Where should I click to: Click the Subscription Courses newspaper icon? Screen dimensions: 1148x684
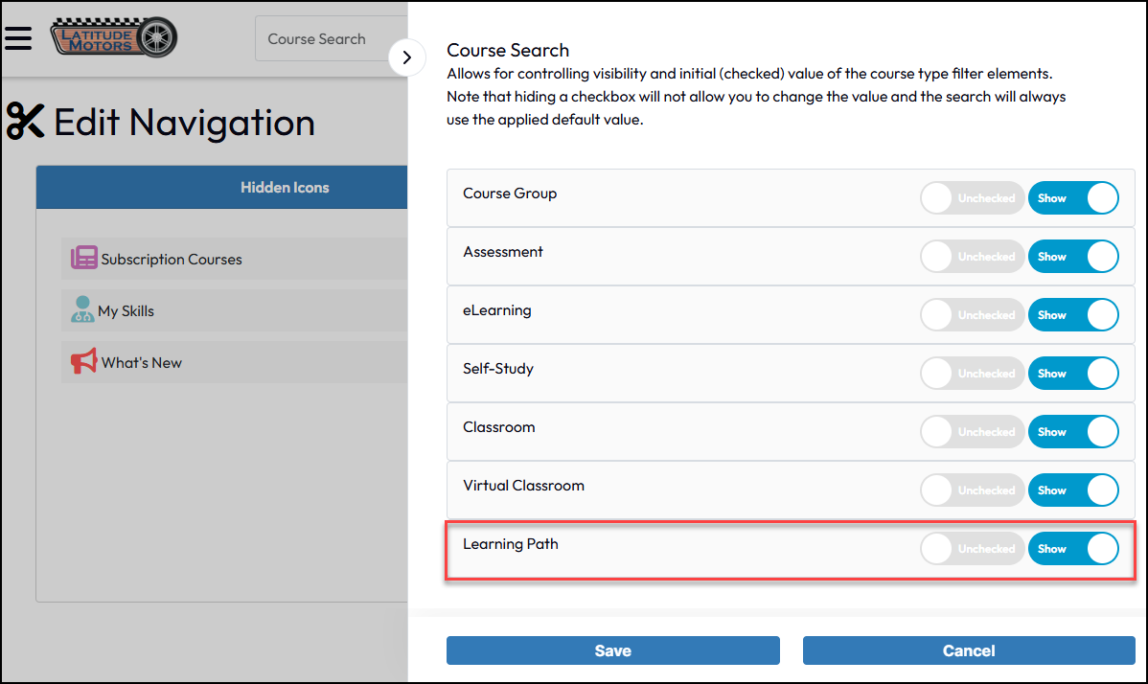click(x=84, y=259)
